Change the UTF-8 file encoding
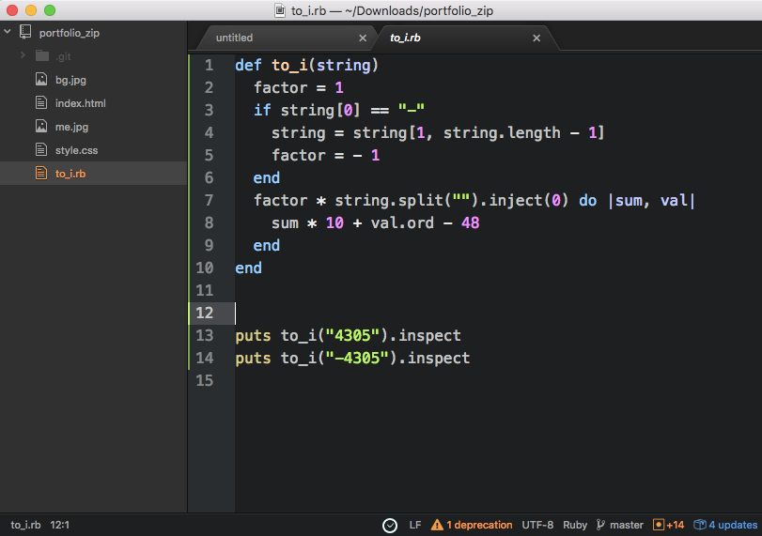Image resolution: width=762 pixels, height=536 pixels. tap(537, 525)
